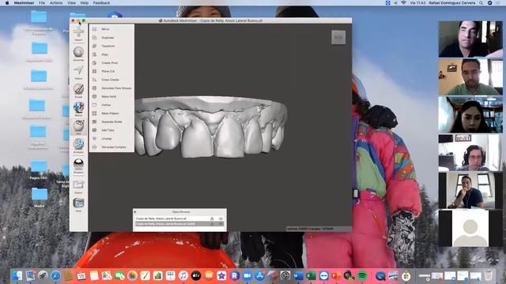The image size is (506, 284).
Task: Toggle visibility eye of second highlighted object
Action: (x=221, y=224)
